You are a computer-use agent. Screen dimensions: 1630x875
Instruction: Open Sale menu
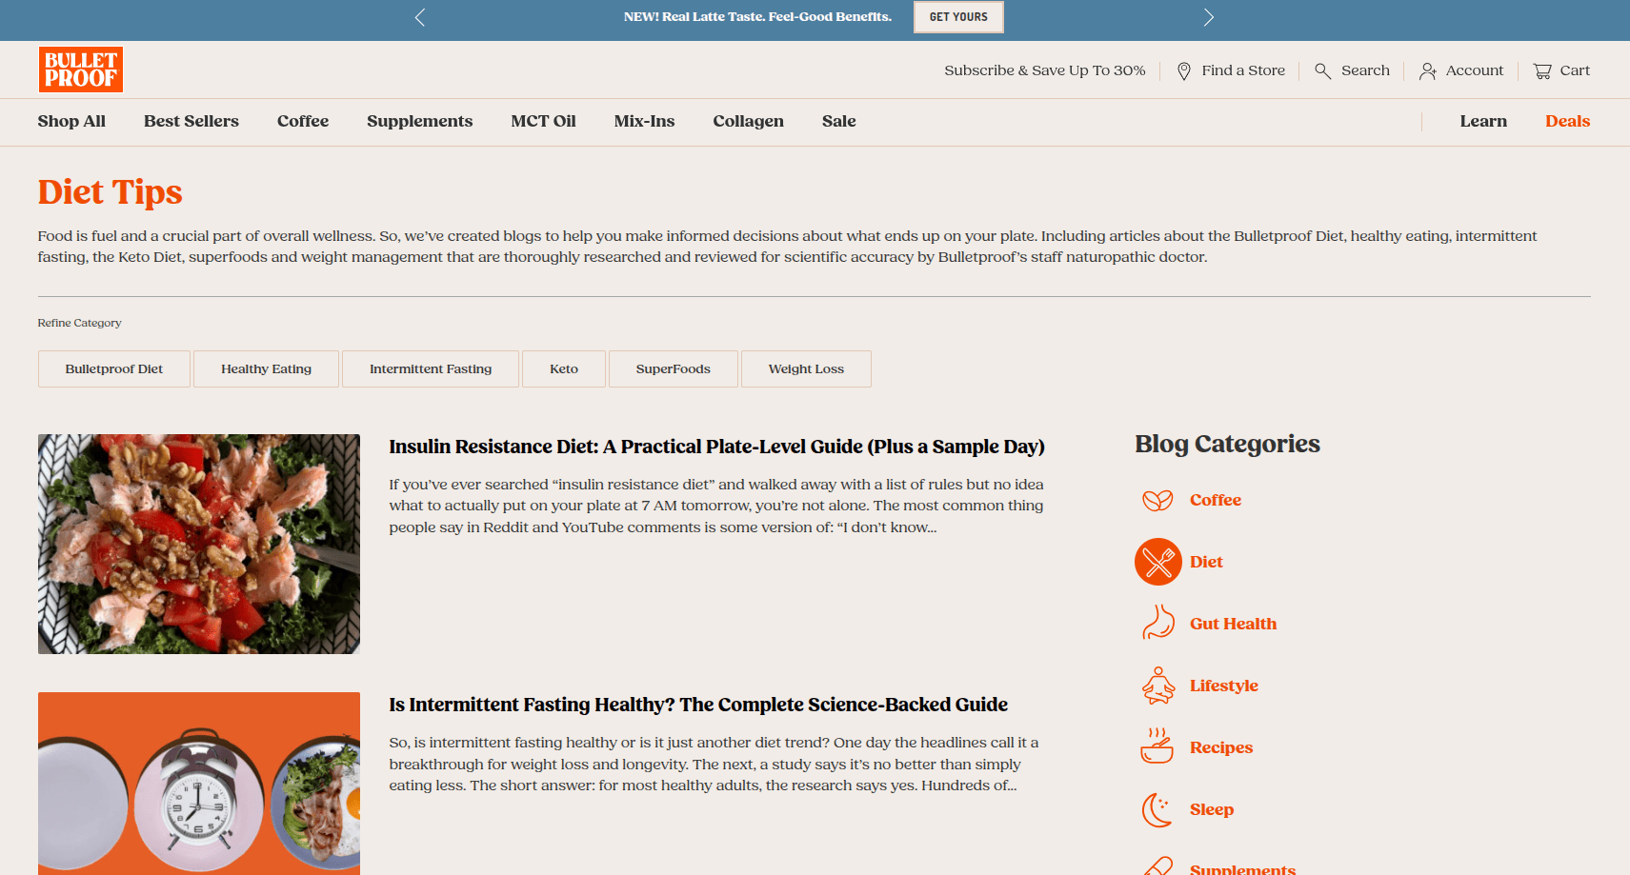click(839, 121)
